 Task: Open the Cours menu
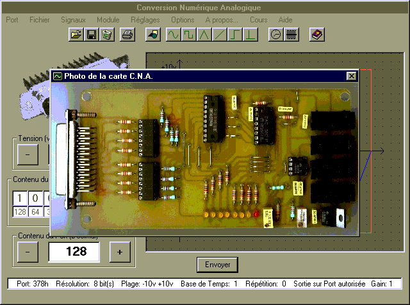point(258,20)
